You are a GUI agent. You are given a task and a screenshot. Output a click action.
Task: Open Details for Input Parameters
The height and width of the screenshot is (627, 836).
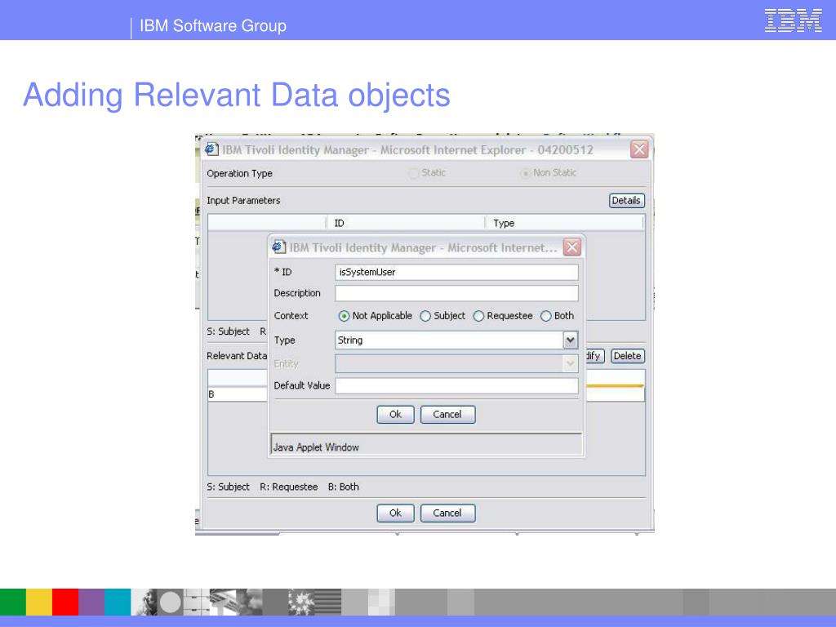(626, 201)
